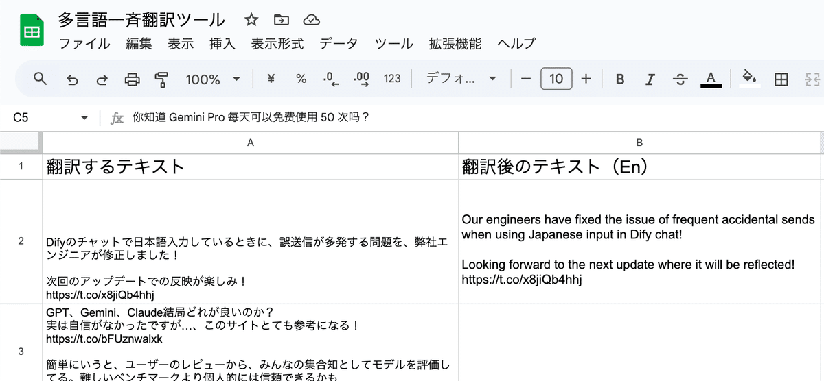Format as yen currency

click(x=271, y=79)
